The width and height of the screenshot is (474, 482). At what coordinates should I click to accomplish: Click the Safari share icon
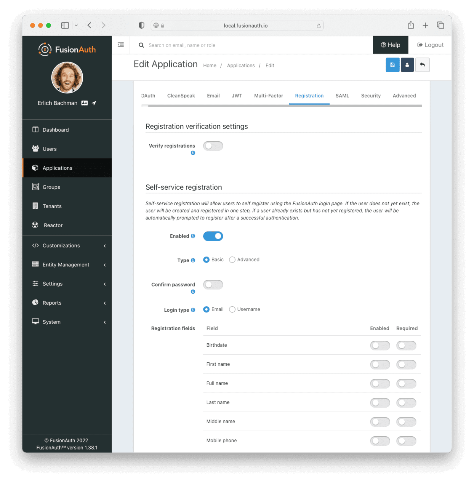coord(411,25)
